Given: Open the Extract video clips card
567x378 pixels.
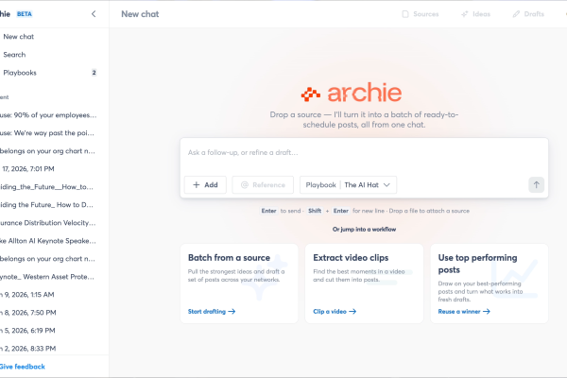Looking at the screenshot, I should pos(364,283).
